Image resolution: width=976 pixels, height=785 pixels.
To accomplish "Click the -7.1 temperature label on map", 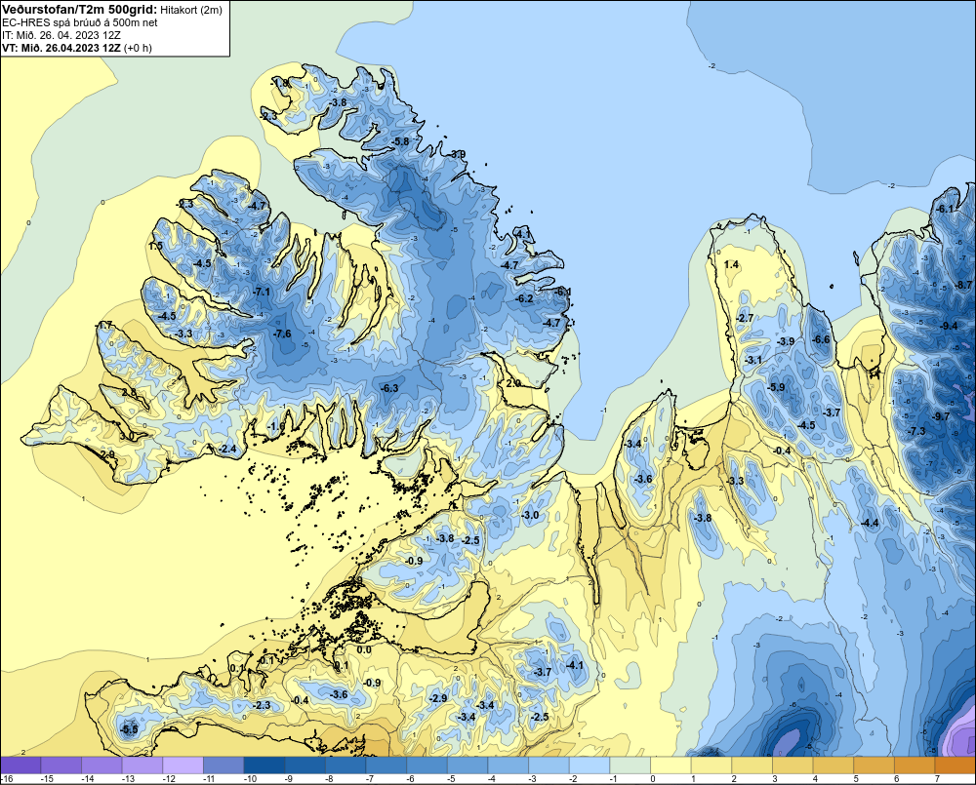I will (x=262, y=292).
